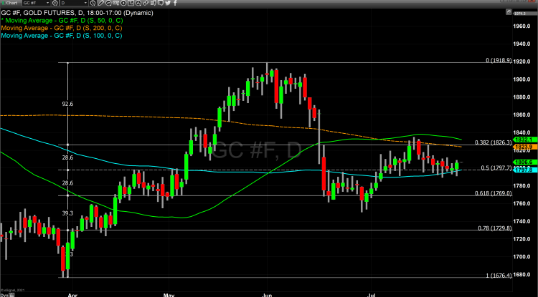Click the Twitter share icon in toolbar

click(x=168, y=4)
